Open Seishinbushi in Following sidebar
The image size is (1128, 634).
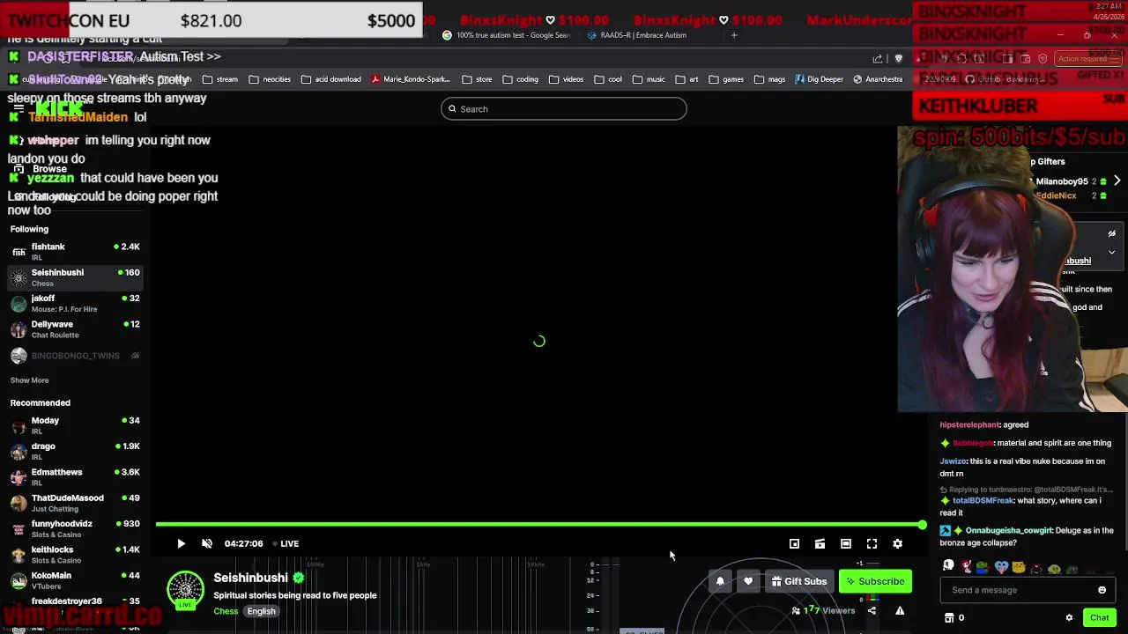(x=75, y=277)
